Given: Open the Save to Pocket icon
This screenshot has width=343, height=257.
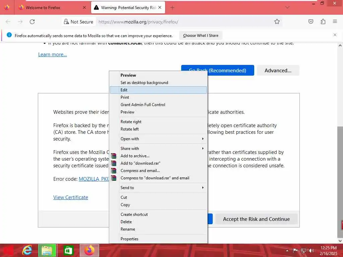Looking at the screenshot, I should click(x=311, y=21).
